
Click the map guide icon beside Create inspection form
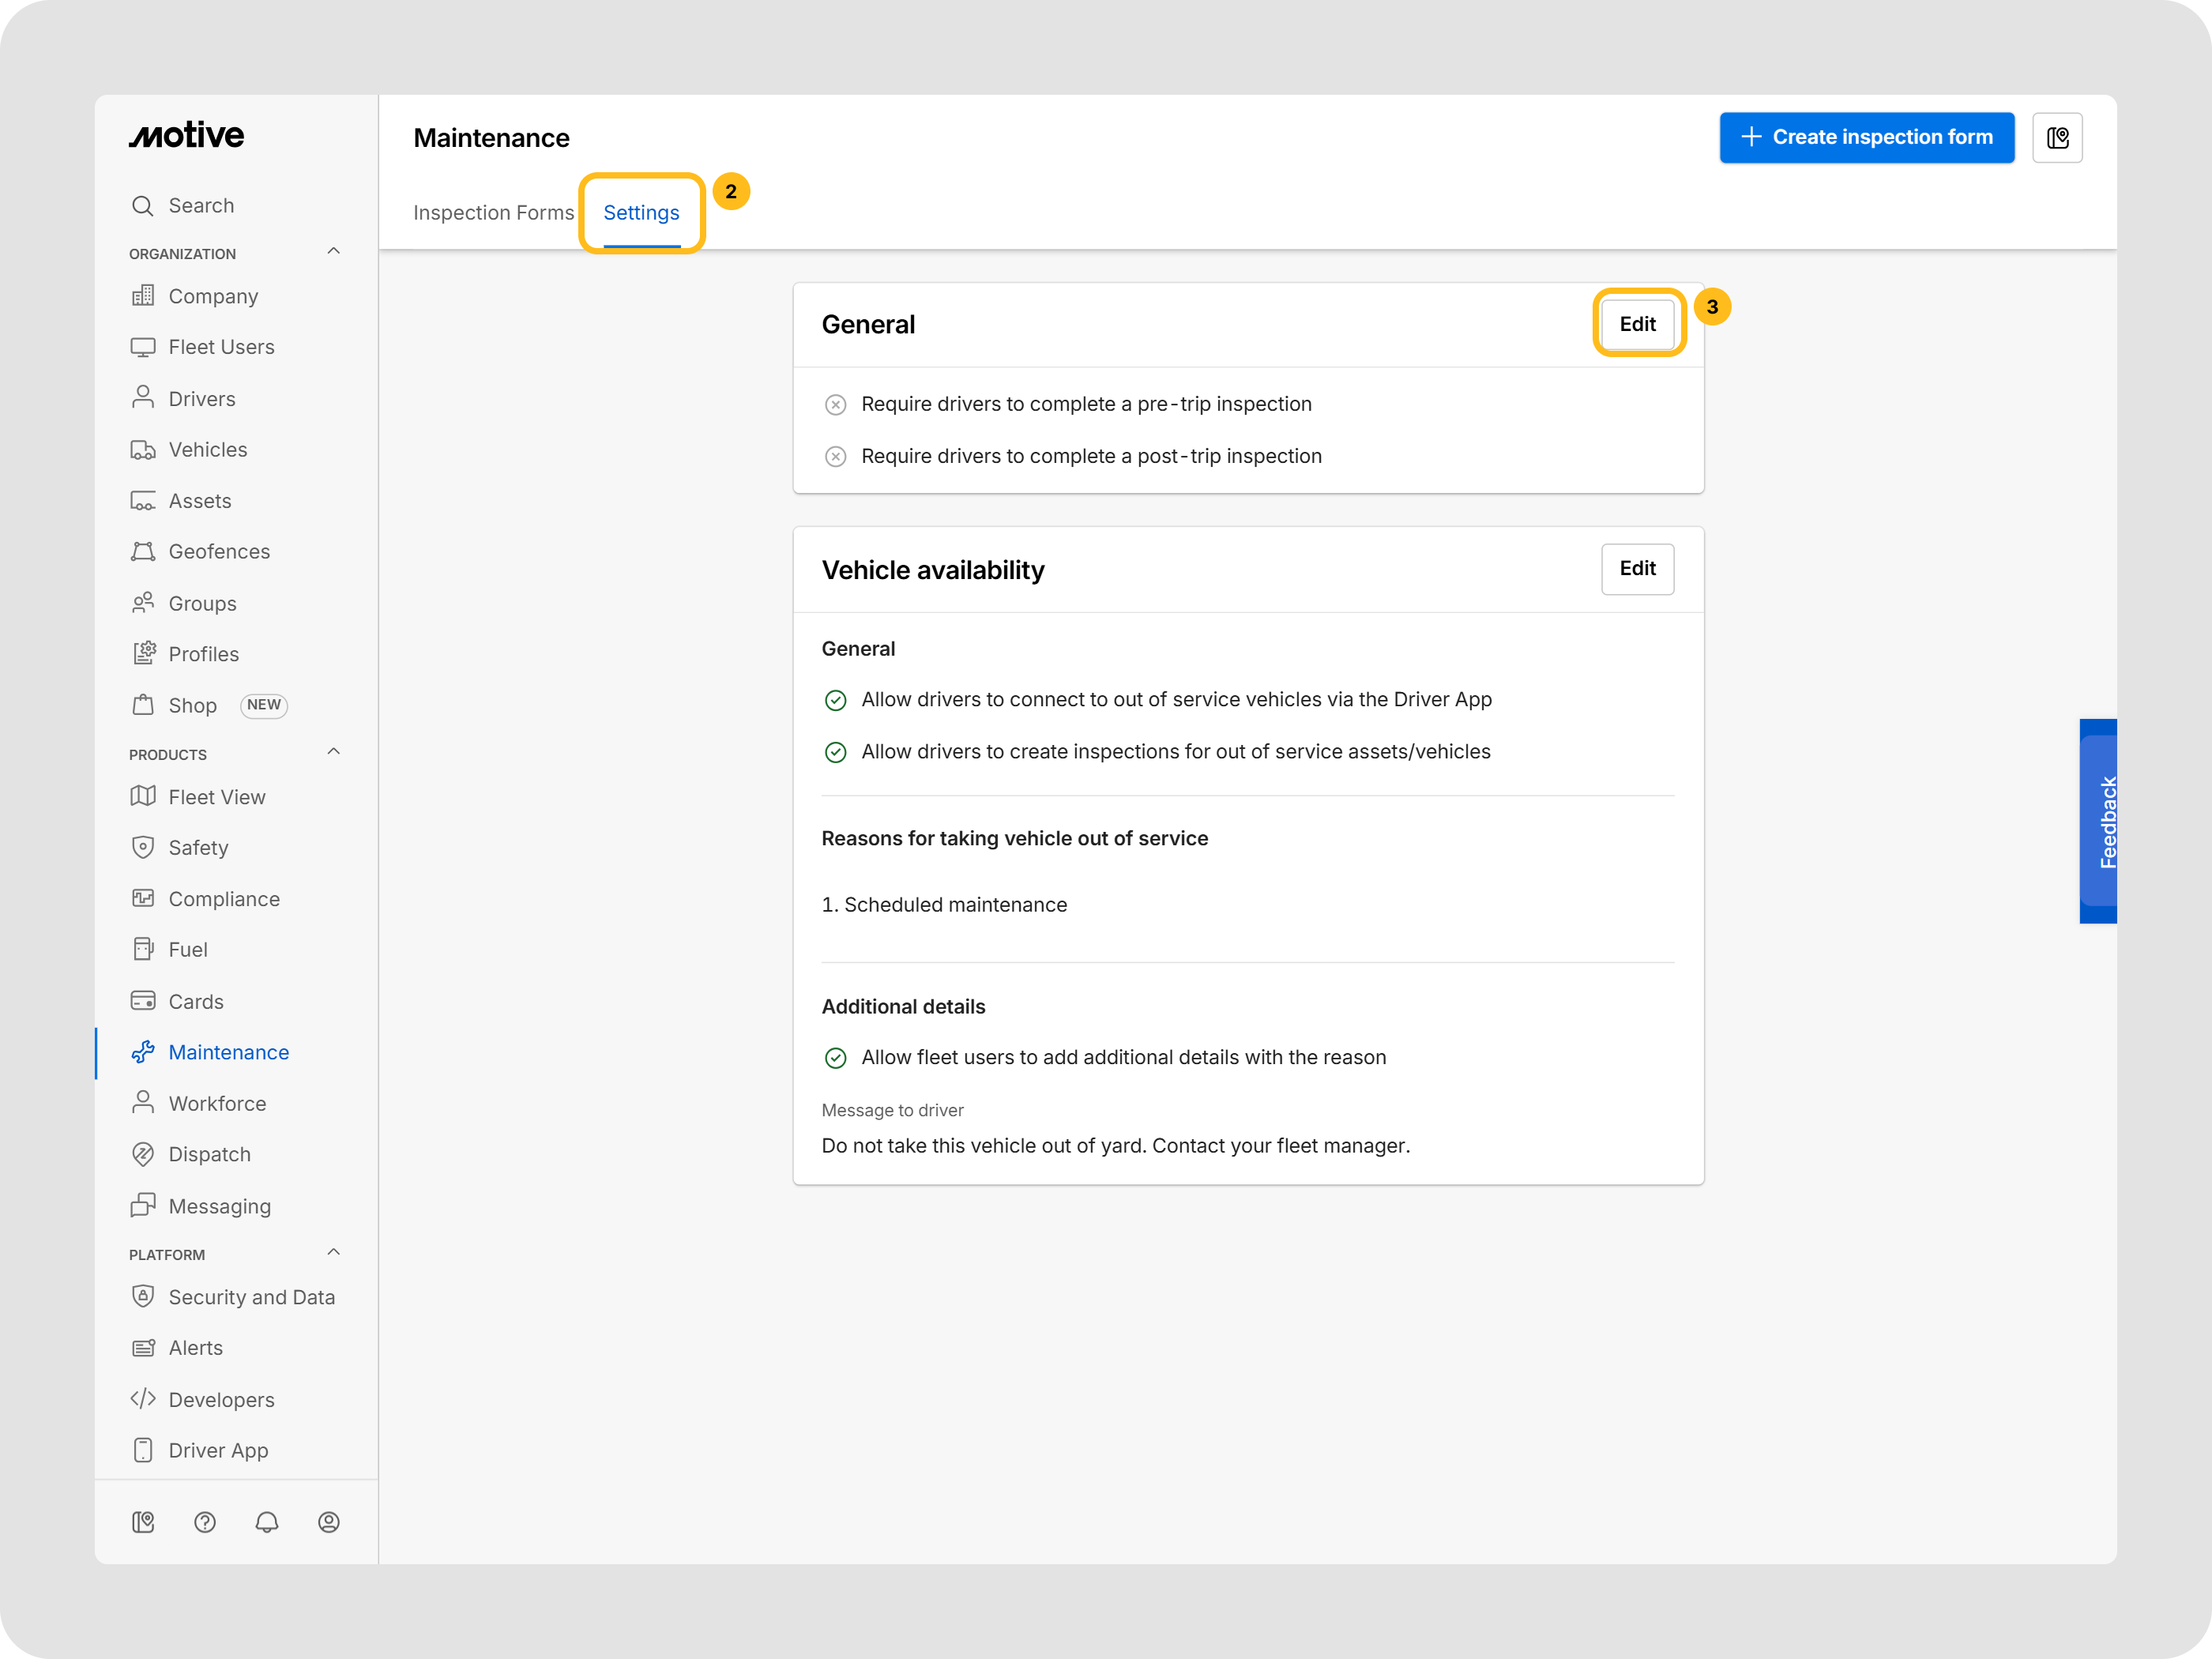(x=2057, y=137)
